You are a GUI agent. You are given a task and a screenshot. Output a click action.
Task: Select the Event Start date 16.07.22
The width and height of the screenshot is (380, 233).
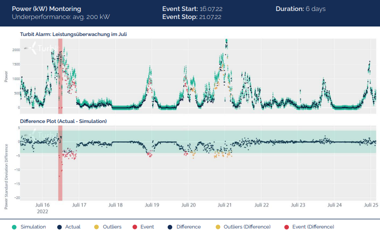point(210,9)
